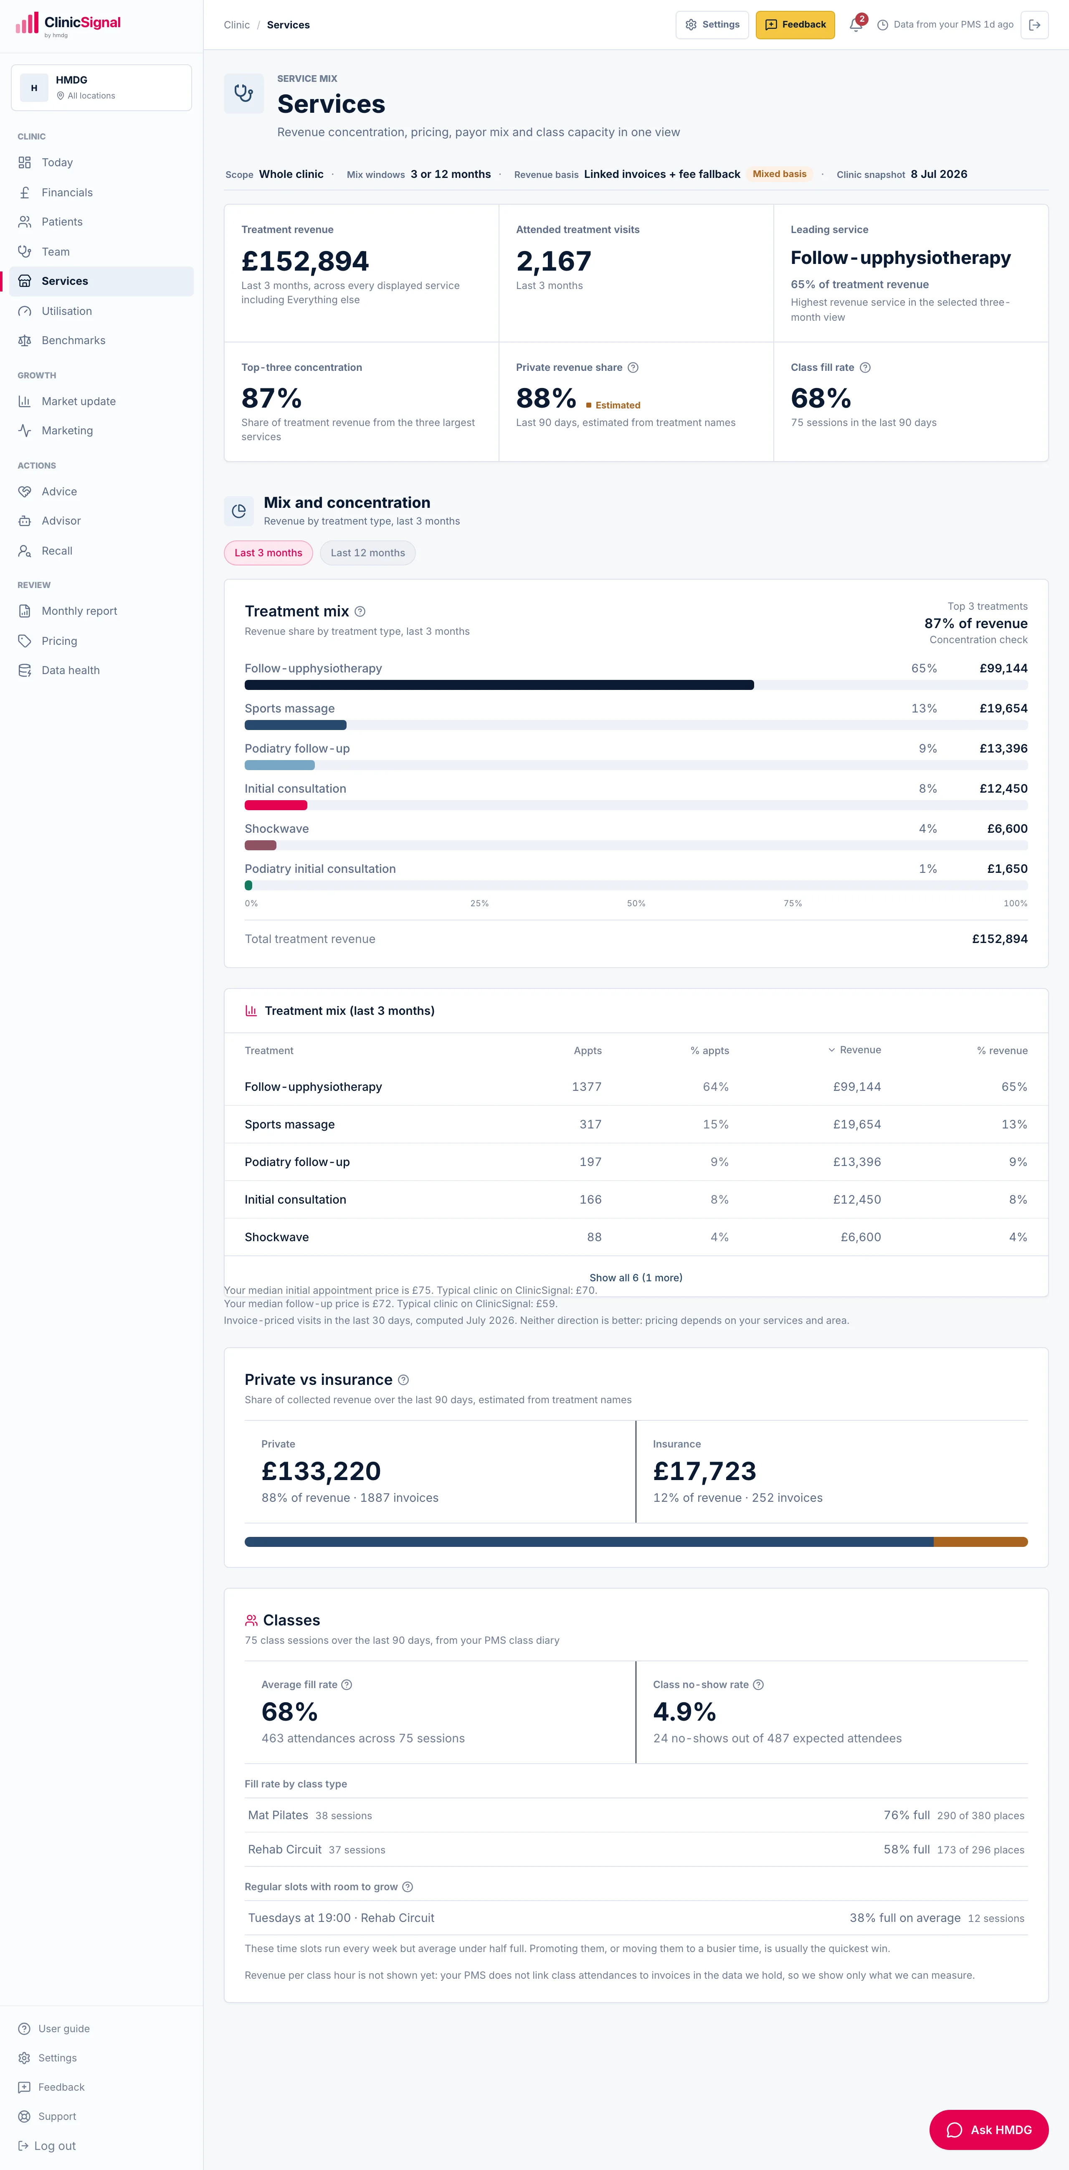
Task: Open Ask HMDG chat button
Action: (x=989, y=2129)
